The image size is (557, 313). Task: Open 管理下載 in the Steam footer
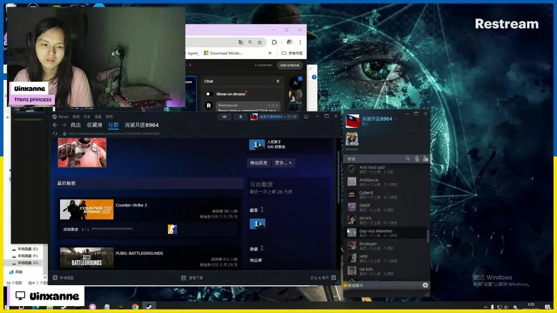point(192,277)
